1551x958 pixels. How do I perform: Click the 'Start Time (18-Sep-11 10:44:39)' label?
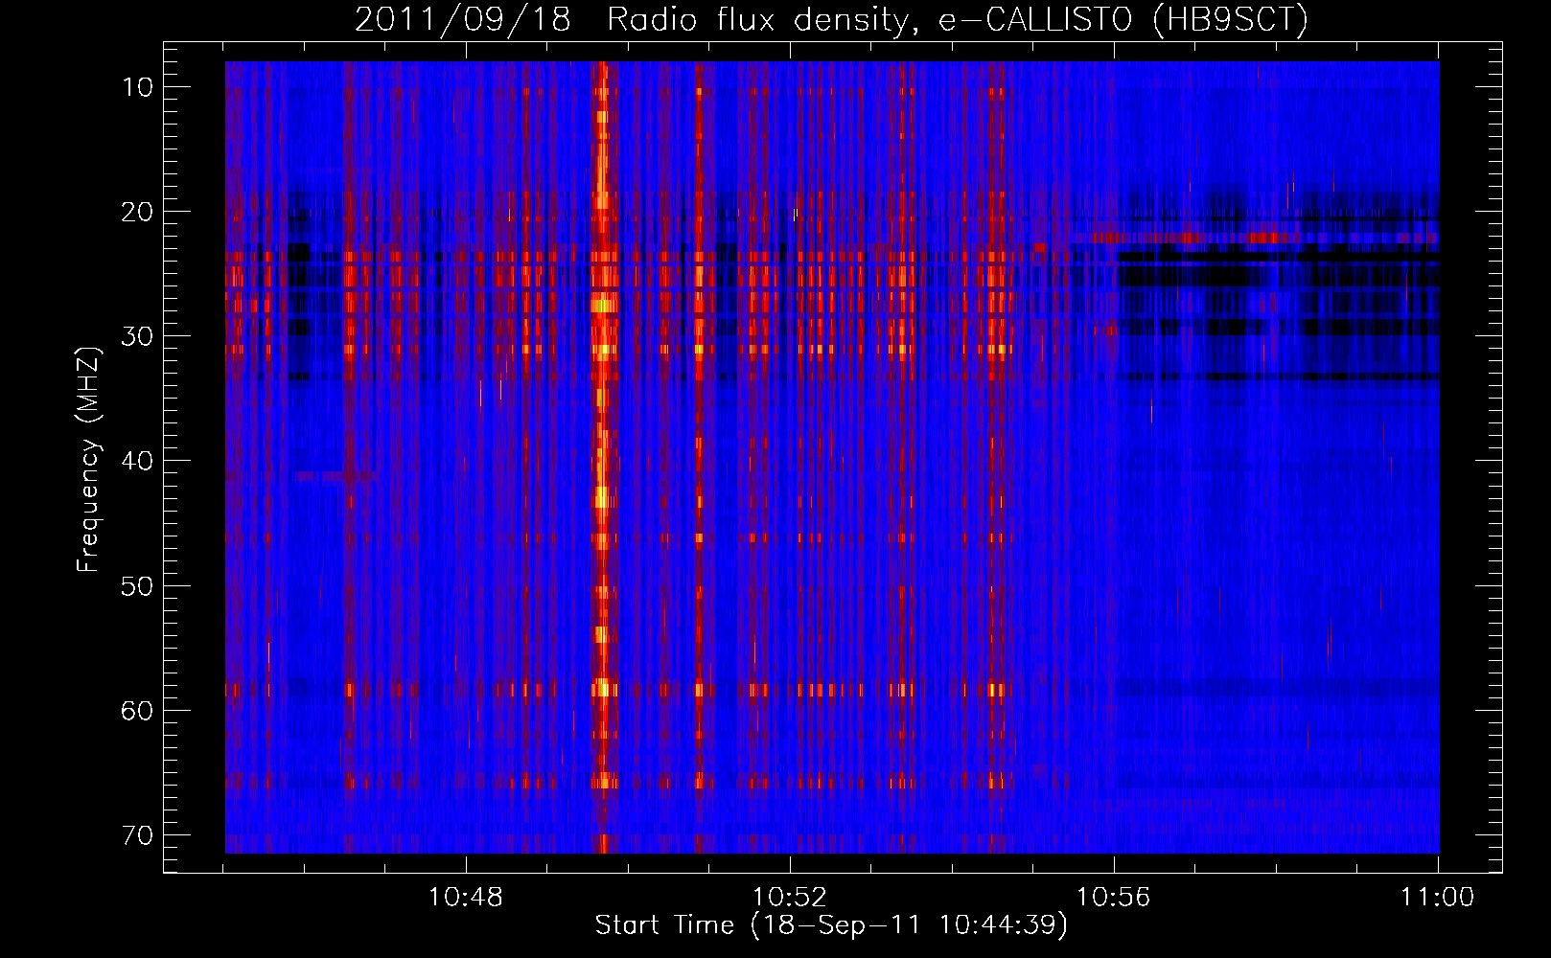click(831, 925)
